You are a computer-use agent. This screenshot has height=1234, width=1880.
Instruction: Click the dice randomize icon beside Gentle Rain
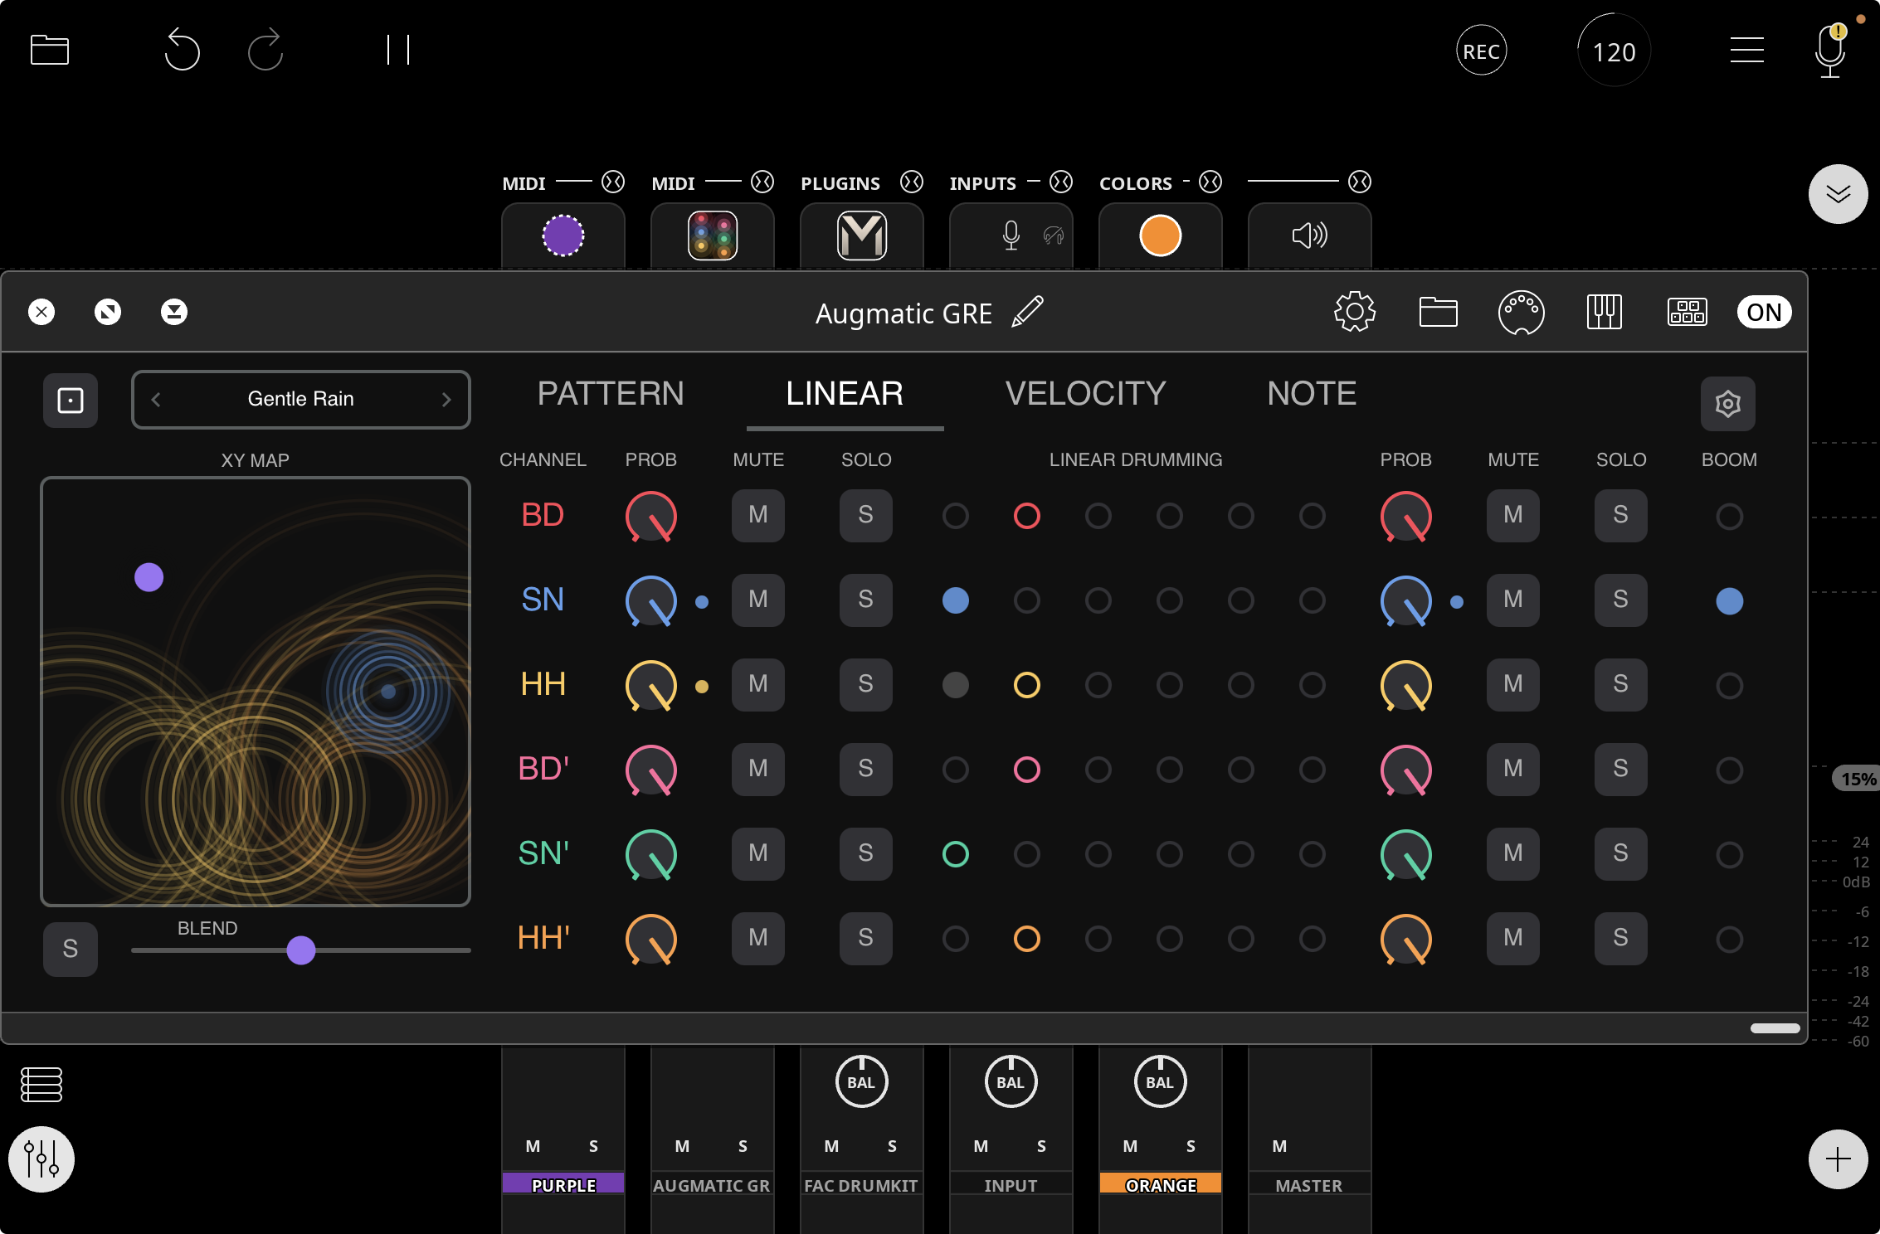(x=71, y=401)
